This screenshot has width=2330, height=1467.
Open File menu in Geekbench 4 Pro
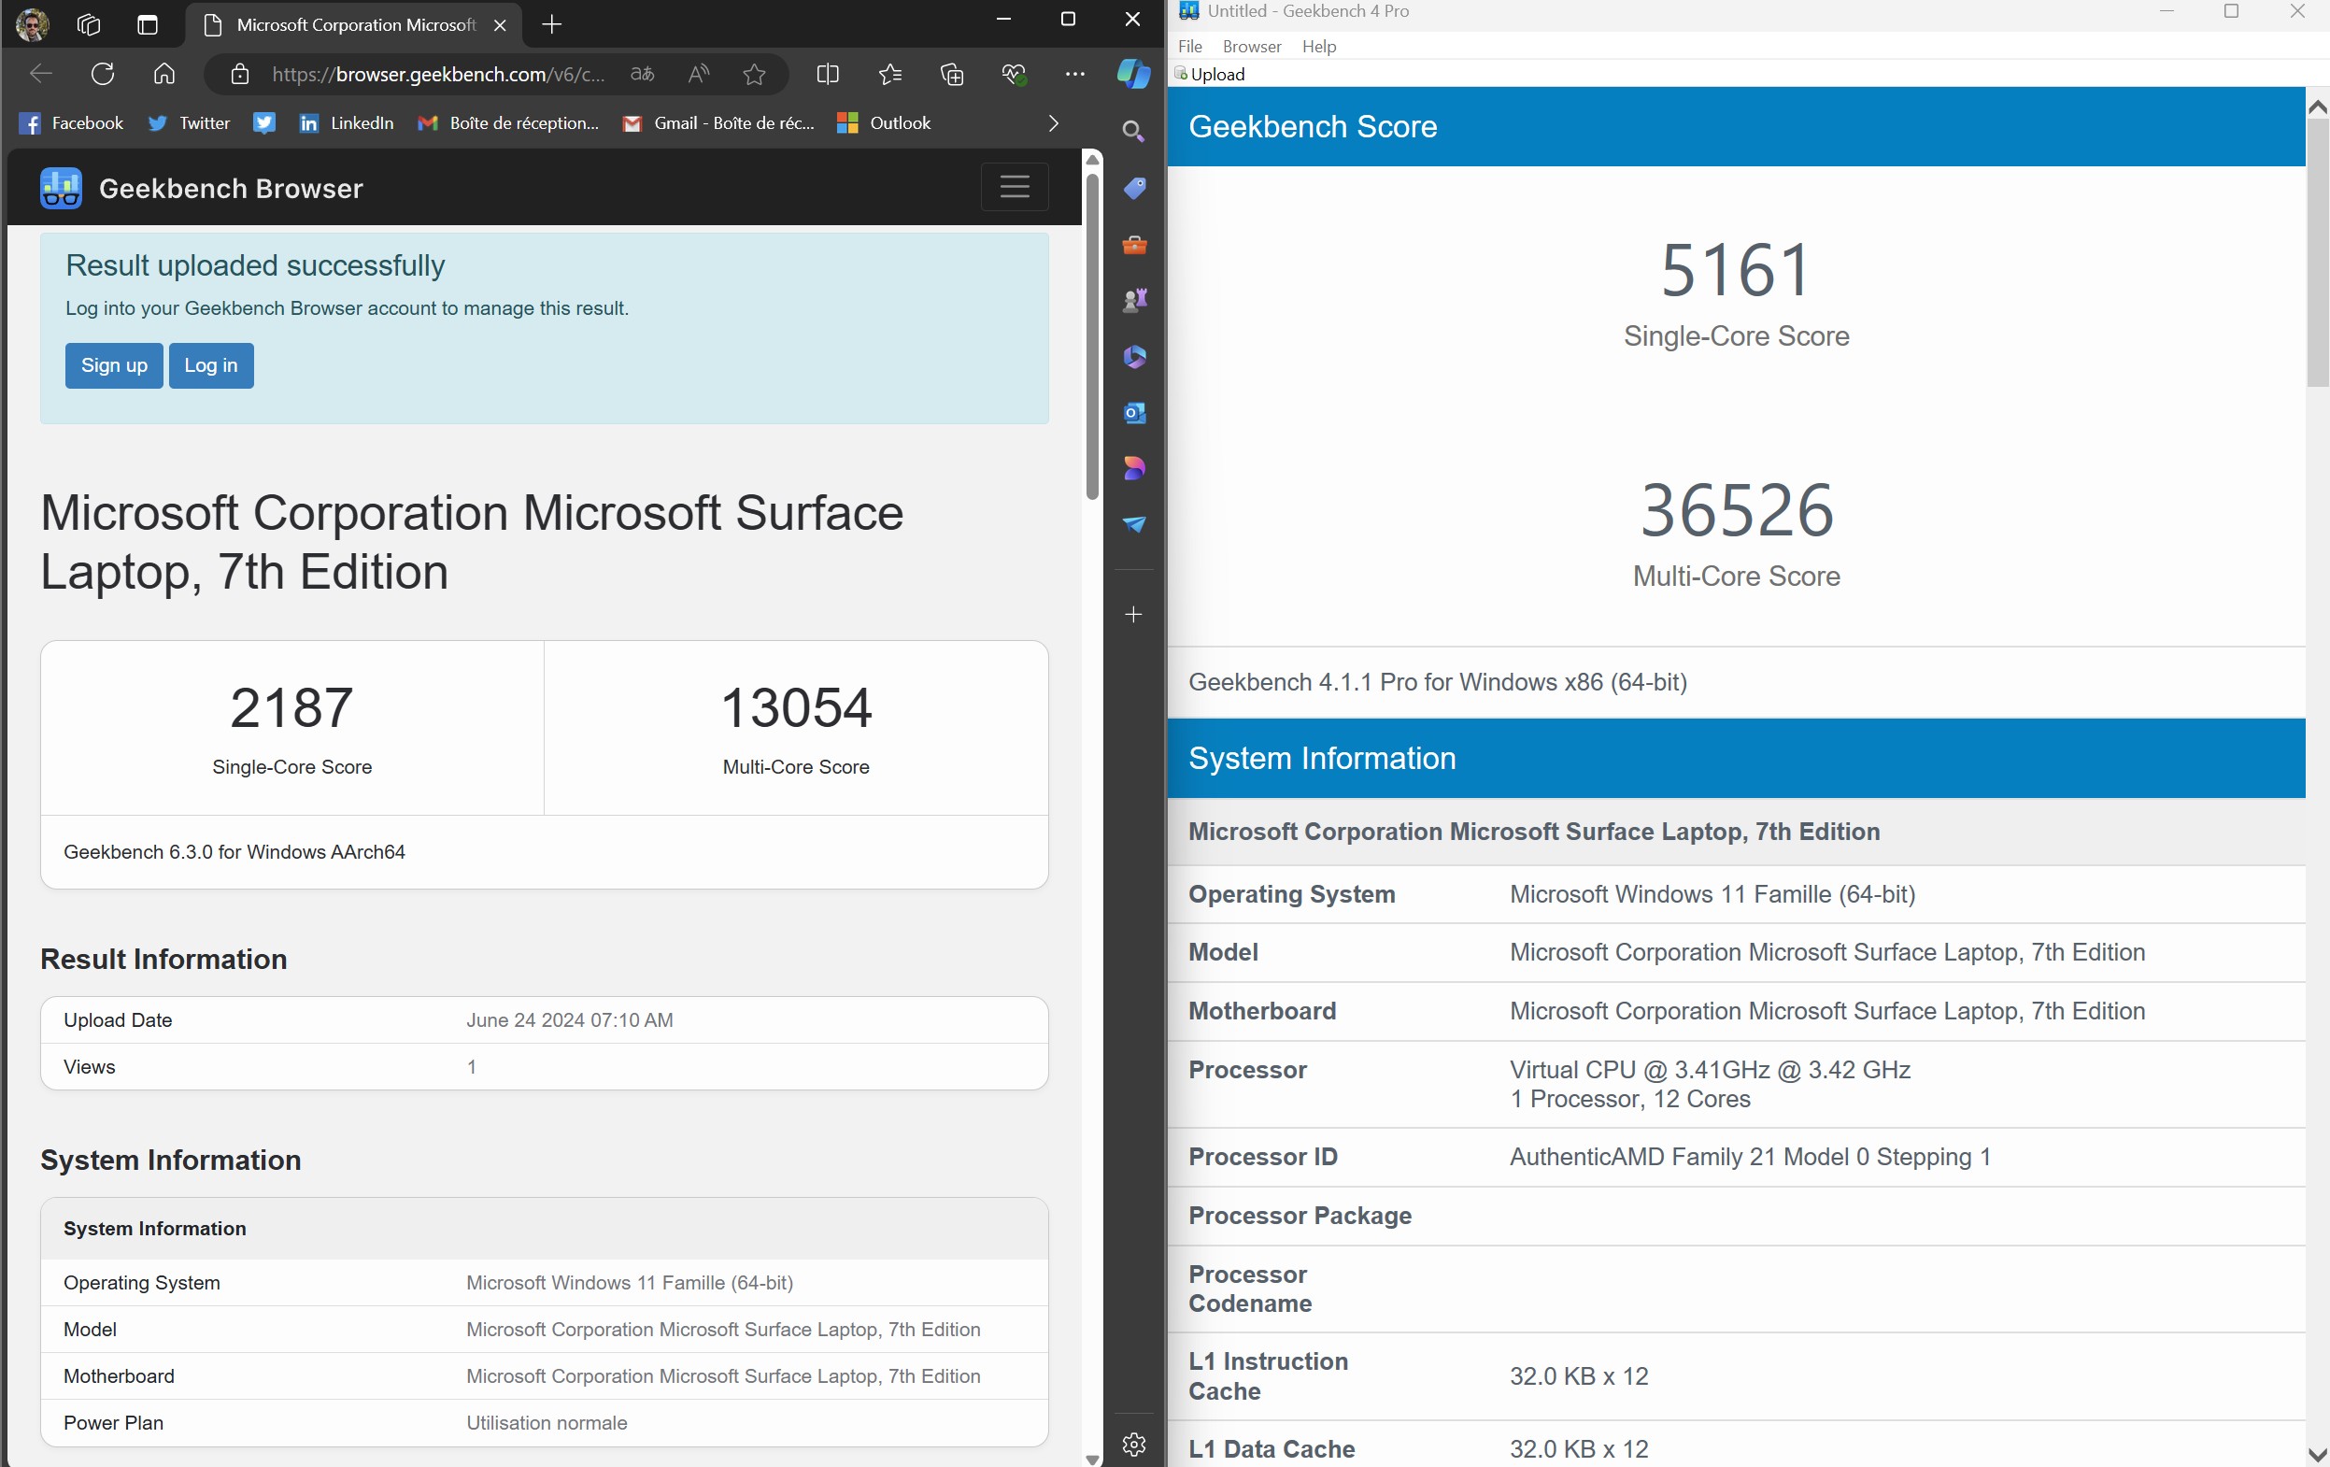(x=1190, y=47)
